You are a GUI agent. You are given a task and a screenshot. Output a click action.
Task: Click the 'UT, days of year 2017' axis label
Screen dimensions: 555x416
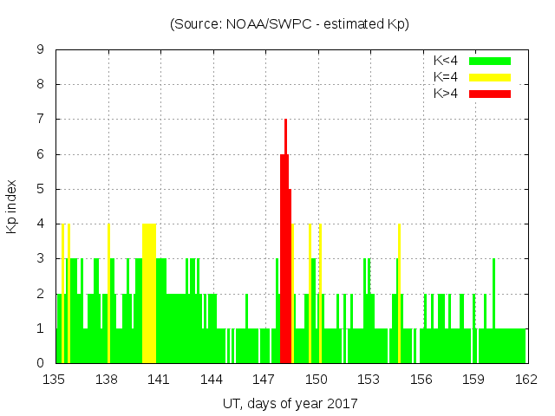click(289, 403)
